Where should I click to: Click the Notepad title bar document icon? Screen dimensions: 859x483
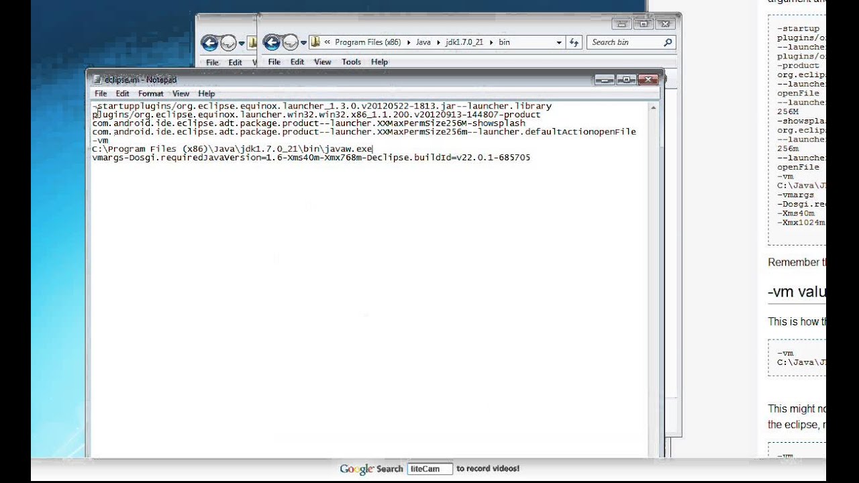pos(97,80)
